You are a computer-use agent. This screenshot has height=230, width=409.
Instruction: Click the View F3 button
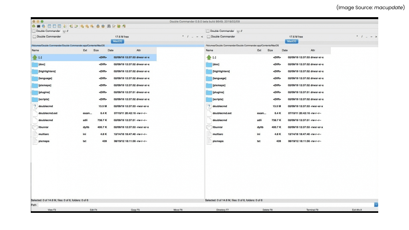click(x=52, y=210)
